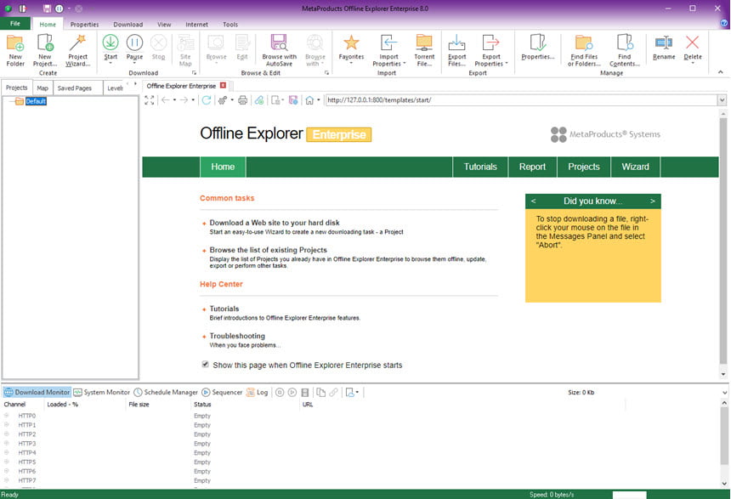Click Report in the green navigation bar
The width and height of the screenshot is (731, 499).
[x=532, y=167]
